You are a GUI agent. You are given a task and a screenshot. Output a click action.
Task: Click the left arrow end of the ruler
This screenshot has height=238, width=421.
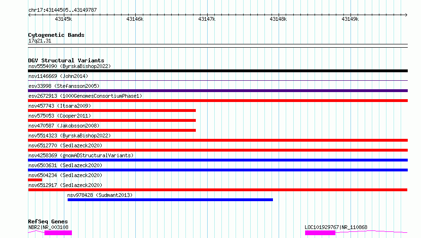coord(29,15)
